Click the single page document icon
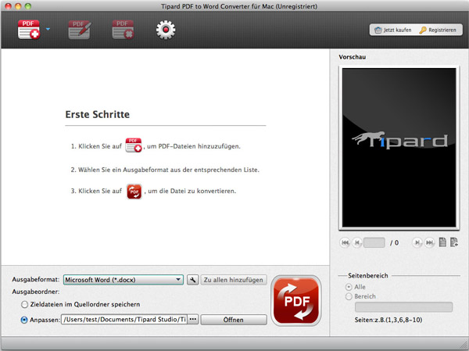The width and height of the screenshot is (469, 351). pyautogui.click(x=442, y=242)
